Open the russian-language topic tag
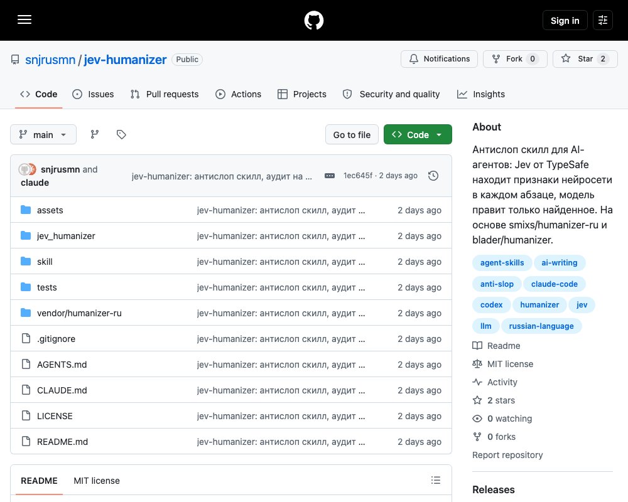Viewport: 628px width, 502px height. click(541, 326)
